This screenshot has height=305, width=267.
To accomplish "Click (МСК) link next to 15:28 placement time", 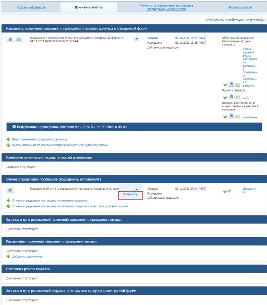I will (x=202, y=43).
